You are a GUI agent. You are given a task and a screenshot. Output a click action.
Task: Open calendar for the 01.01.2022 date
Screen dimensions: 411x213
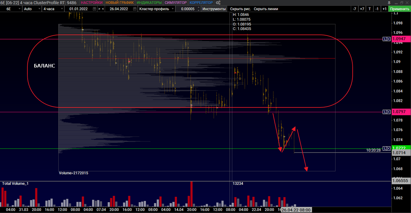pos(94,9)
